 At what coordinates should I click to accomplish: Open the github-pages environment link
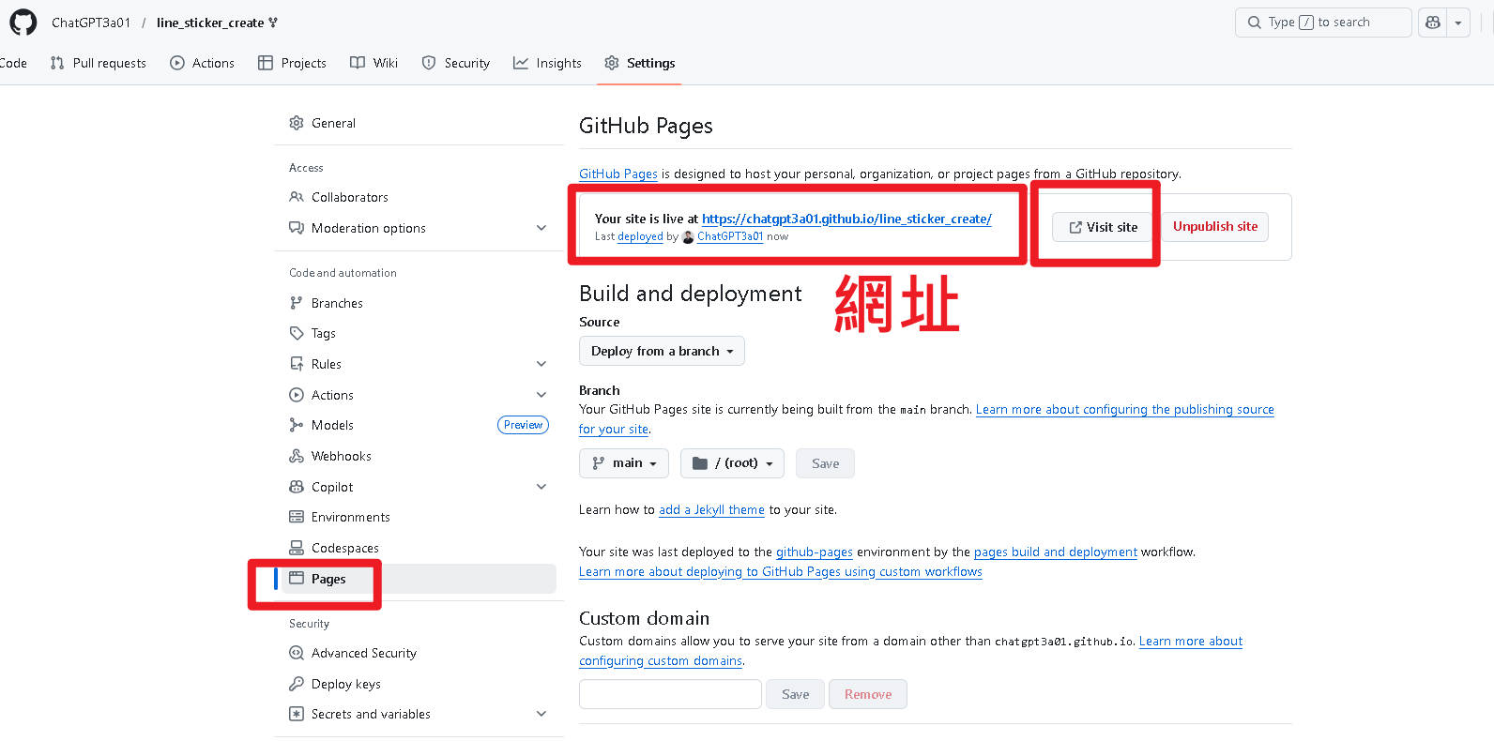[x=815, y=552]
